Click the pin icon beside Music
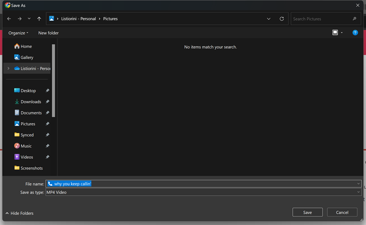This screenshot has height=225, width=366. coord(48,146)
